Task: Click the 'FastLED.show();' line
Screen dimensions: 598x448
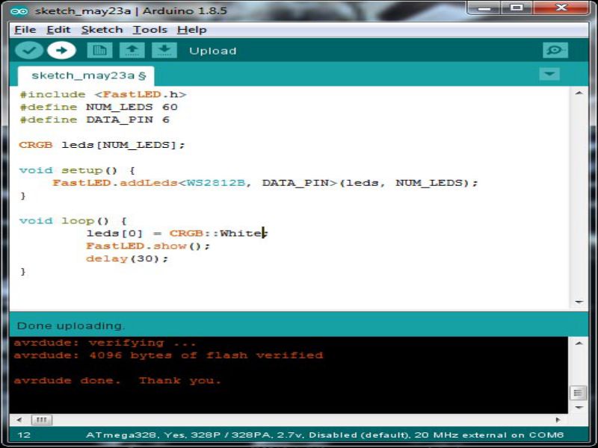Action: (148, 246)
